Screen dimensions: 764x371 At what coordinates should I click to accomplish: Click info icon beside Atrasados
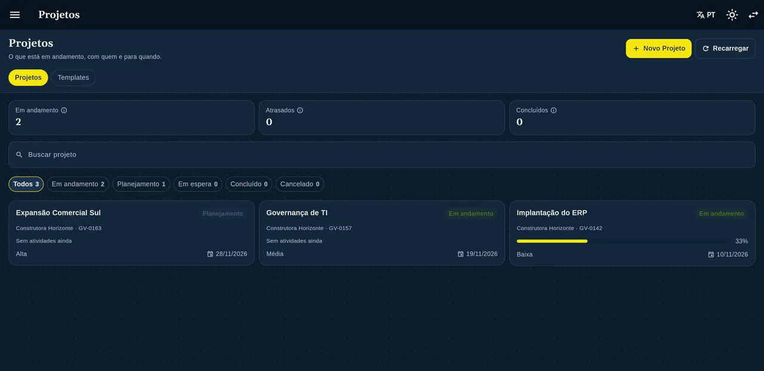tap(300, 110)
